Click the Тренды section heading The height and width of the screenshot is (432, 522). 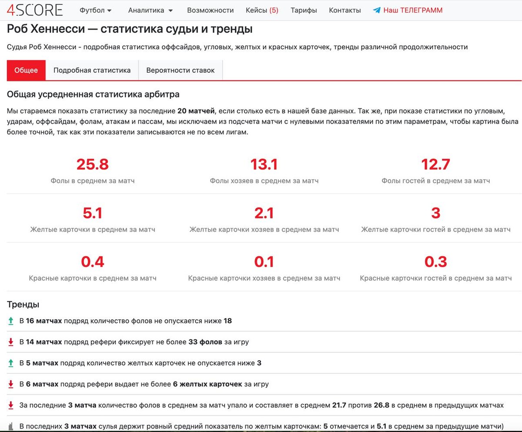tap(23, 305)
